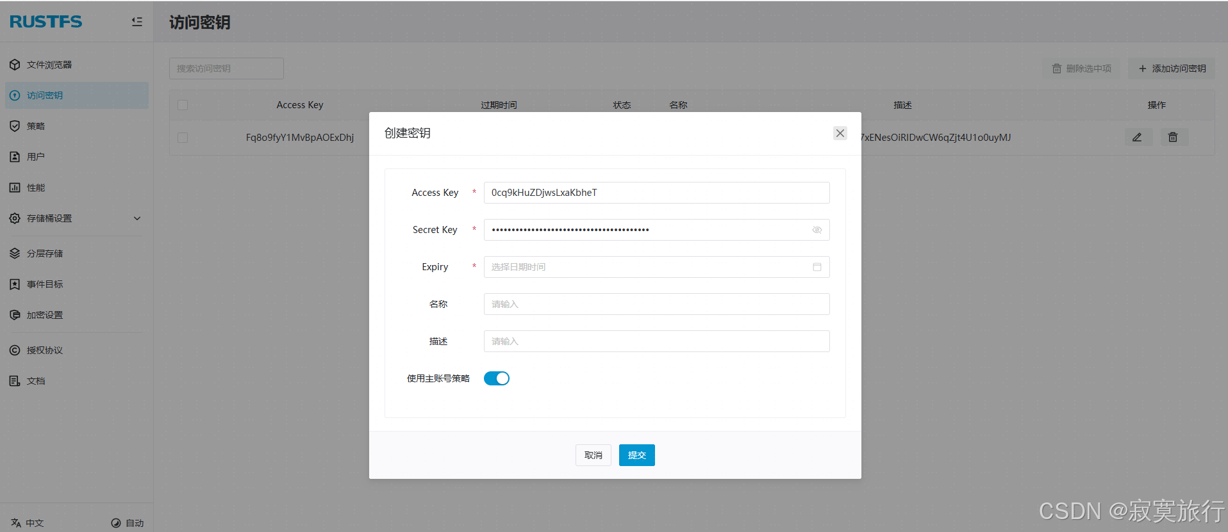Viewport: 1228px width, 532px height.
Task: Click the 访问密钥 key icon
Action: tap(15, 95)
